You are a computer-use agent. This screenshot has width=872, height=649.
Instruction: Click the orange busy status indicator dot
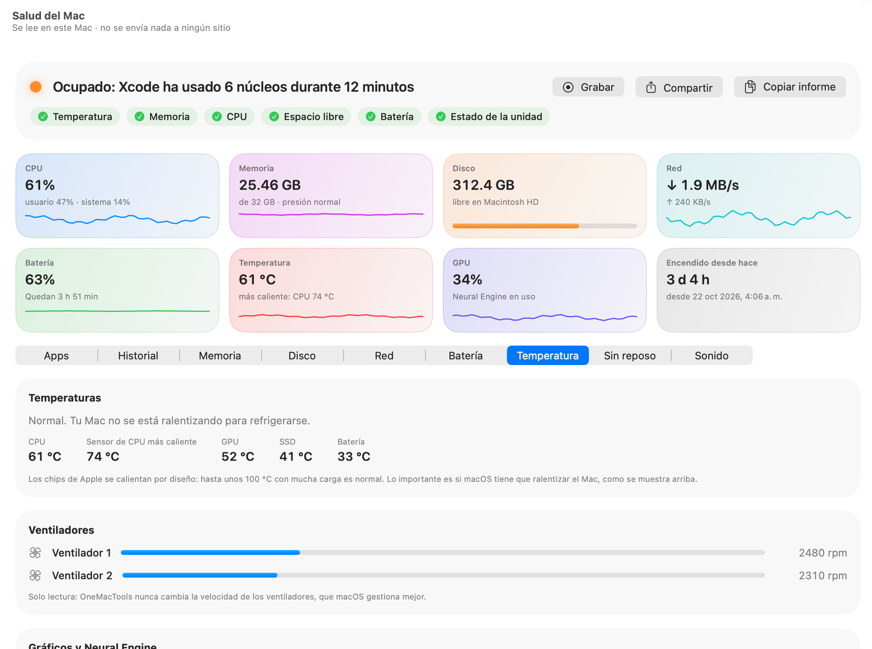[x=36, y=87]
